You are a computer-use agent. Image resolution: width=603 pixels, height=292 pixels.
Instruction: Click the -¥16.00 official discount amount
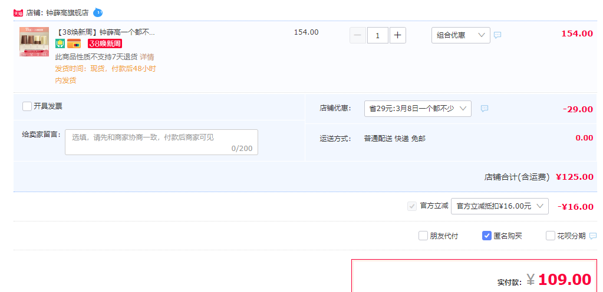(x=575, y=207)
